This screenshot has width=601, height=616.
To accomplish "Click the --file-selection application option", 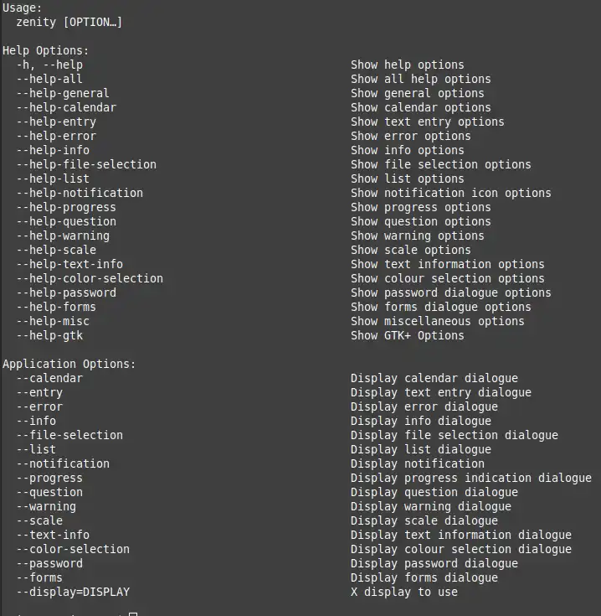I will 69,435.
